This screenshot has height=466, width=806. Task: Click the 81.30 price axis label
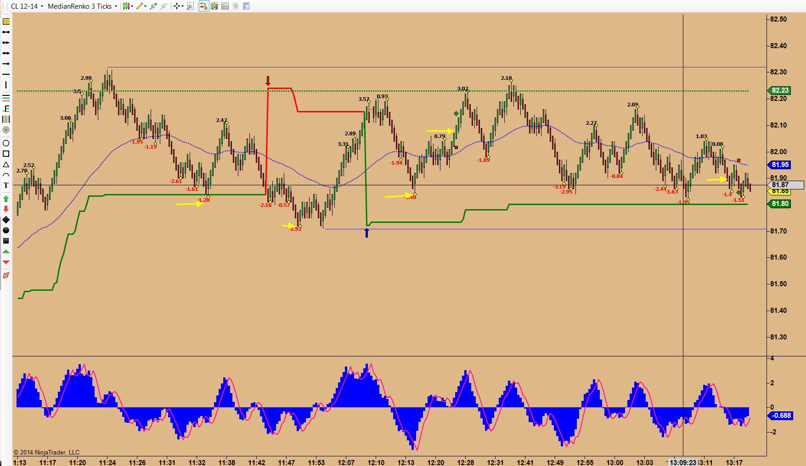pos(778,337)
